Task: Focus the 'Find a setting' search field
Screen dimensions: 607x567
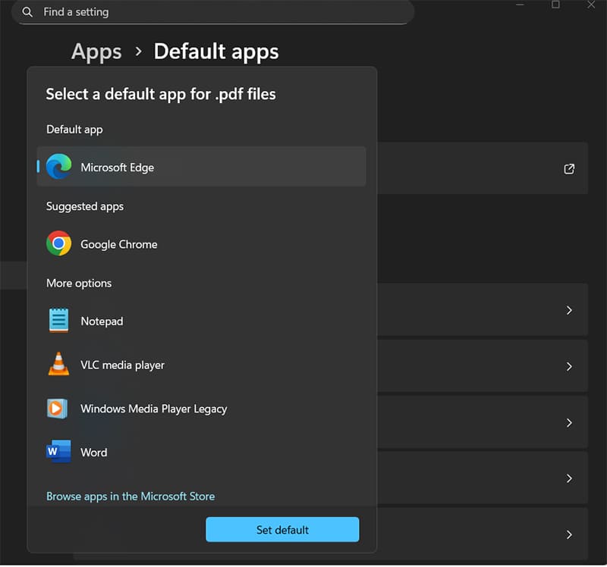Action: click(220, 12)
